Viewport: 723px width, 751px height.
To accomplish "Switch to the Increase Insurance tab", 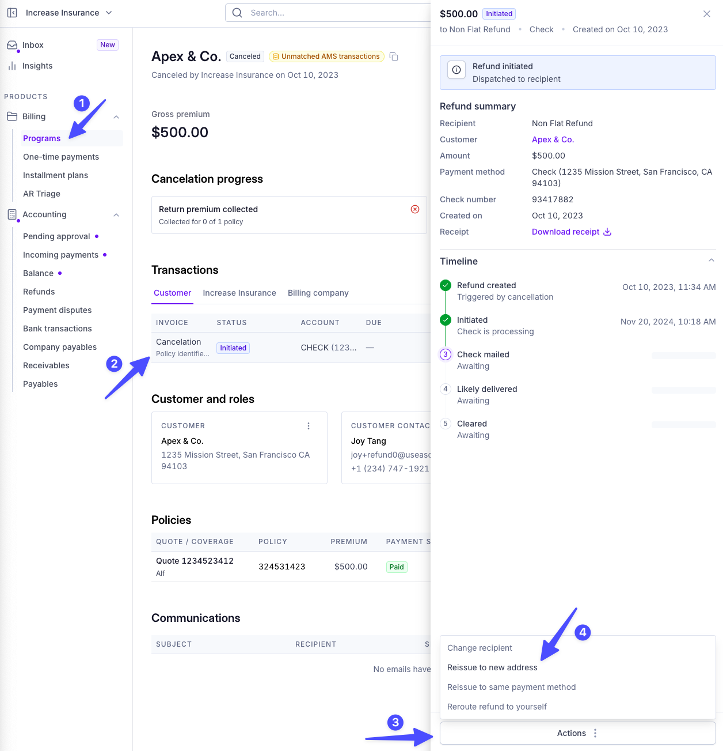I will [x=239, y=293].
